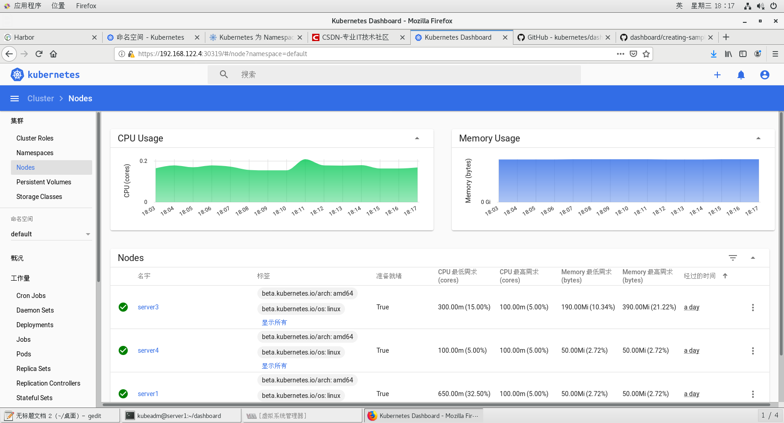
Task: Open the Kubernetes dashboard hamburger menu
Action: coord(14,98)
